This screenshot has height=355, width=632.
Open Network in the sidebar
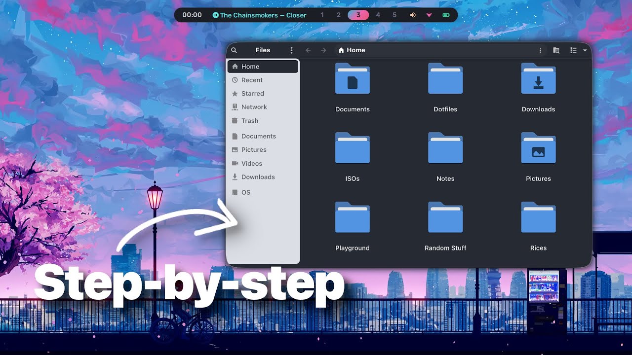pyautogui.click(x=263, y=107)
